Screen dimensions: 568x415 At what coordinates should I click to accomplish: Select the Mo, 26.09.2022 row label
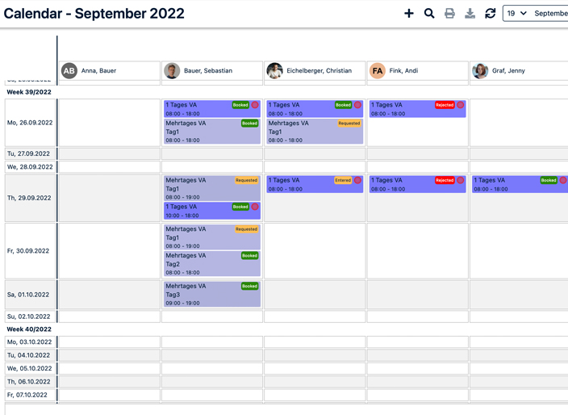pyautogui.click(x=29, y=124)
